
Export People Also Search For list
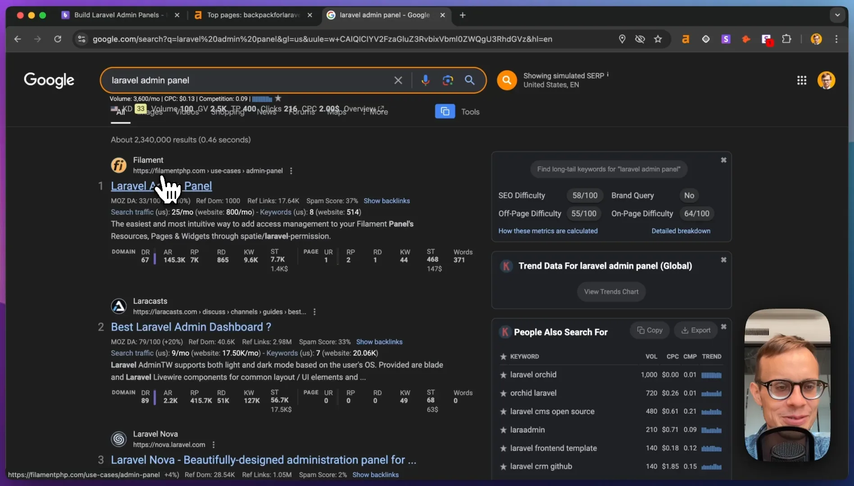click(696, 330)
